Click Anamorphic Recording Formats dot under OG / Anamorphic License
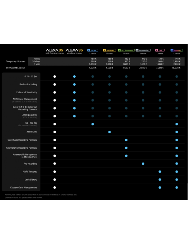 (x=126, y=148)
